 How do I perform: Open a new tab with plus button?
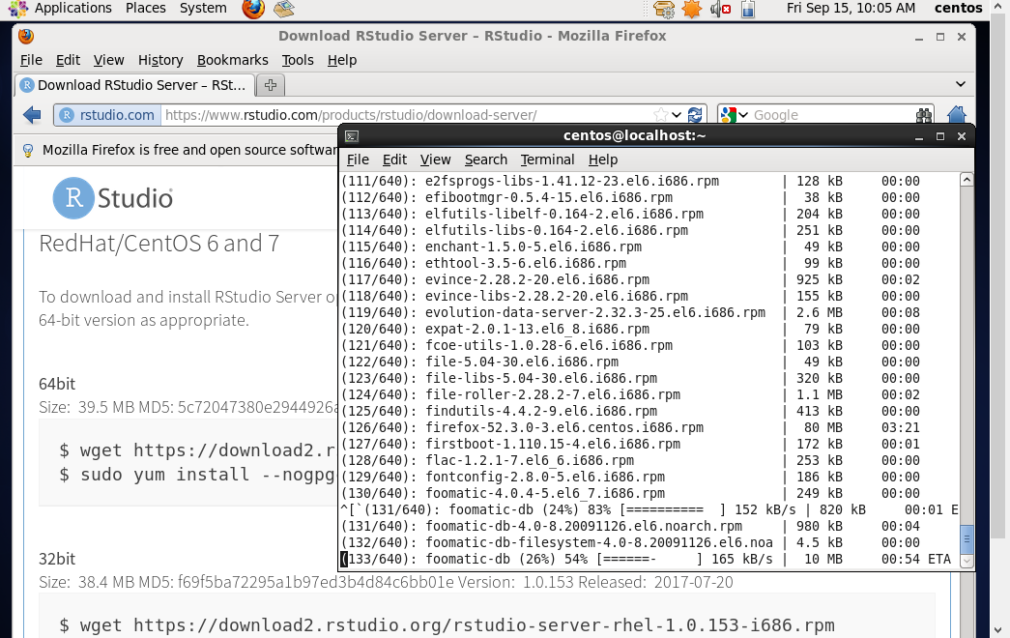click(271, 84)
